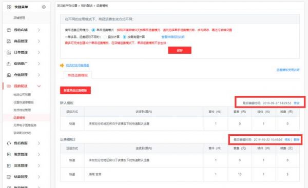The width and height of the screenshot is (308, 188).
Task: Open 店铺管理 under quick menu
Action: [x=20, y=18]
